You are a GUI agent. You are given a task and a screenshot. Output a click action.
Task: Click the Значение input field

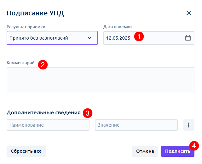pyautogui.click(x=136, y=125)
